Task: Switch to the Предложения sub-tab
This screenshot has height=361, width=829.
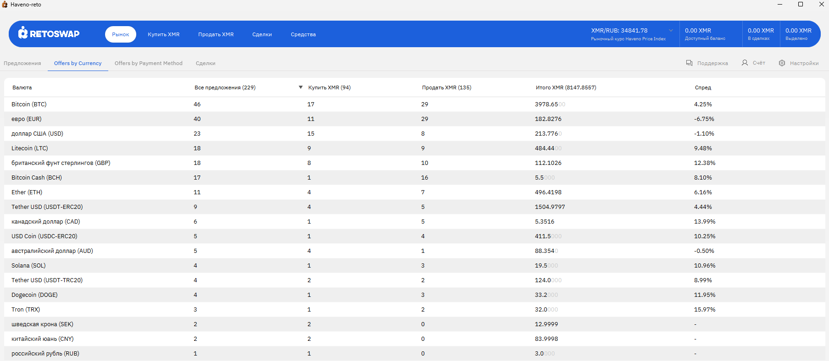Action: coord(22,63)
